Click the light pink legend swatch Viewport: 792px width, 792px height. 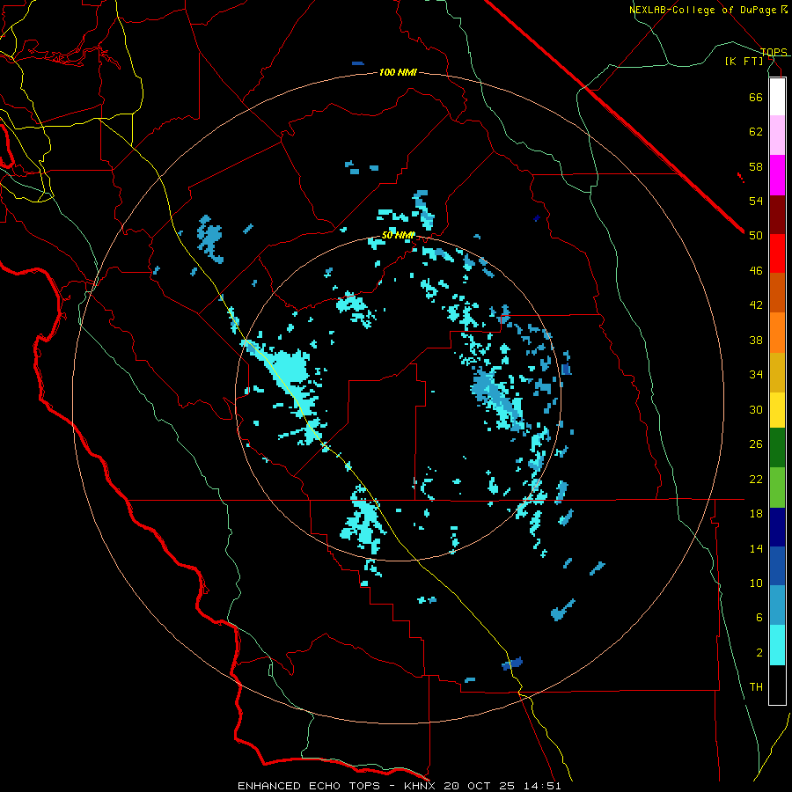tap(777, 136)
